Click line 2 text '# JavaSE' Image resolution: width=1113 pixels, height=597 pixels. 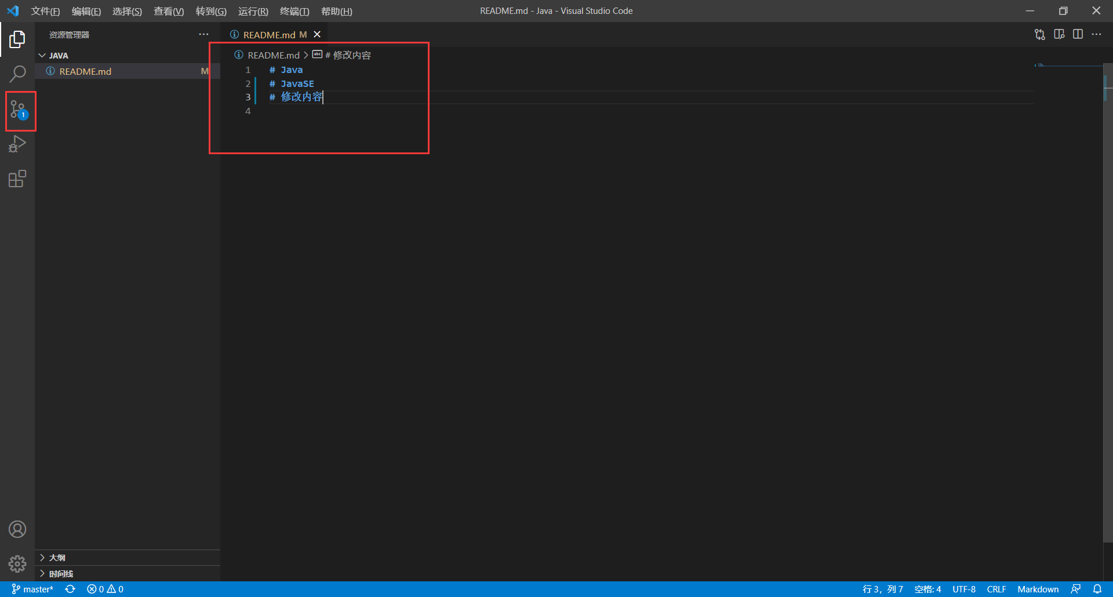pos(292,83)
